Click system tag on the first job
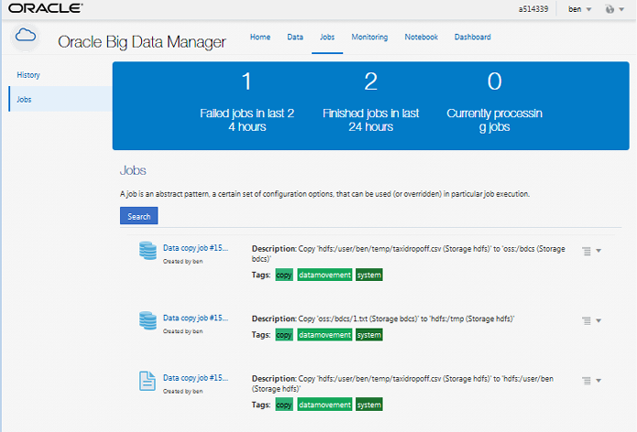Viewport: 637px width, 432px height. (x=368, y=275)
